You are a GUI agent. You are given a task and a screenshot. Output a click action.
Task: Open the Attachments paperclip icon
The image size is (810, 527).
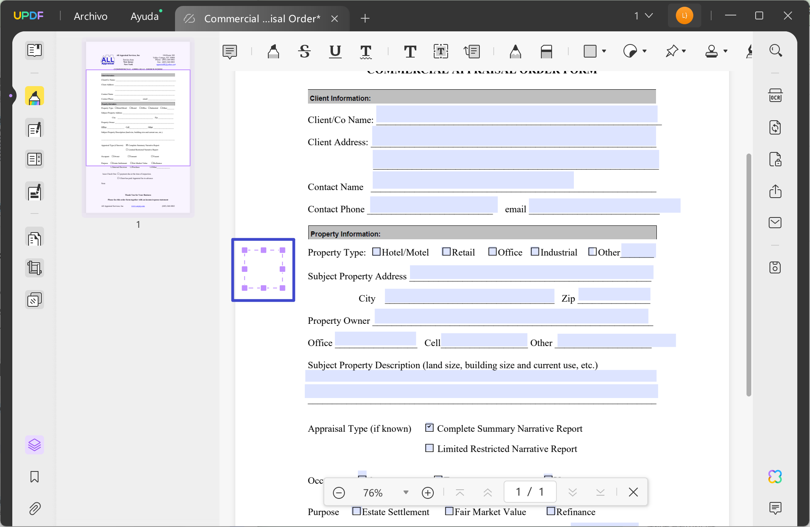point(35,508)
